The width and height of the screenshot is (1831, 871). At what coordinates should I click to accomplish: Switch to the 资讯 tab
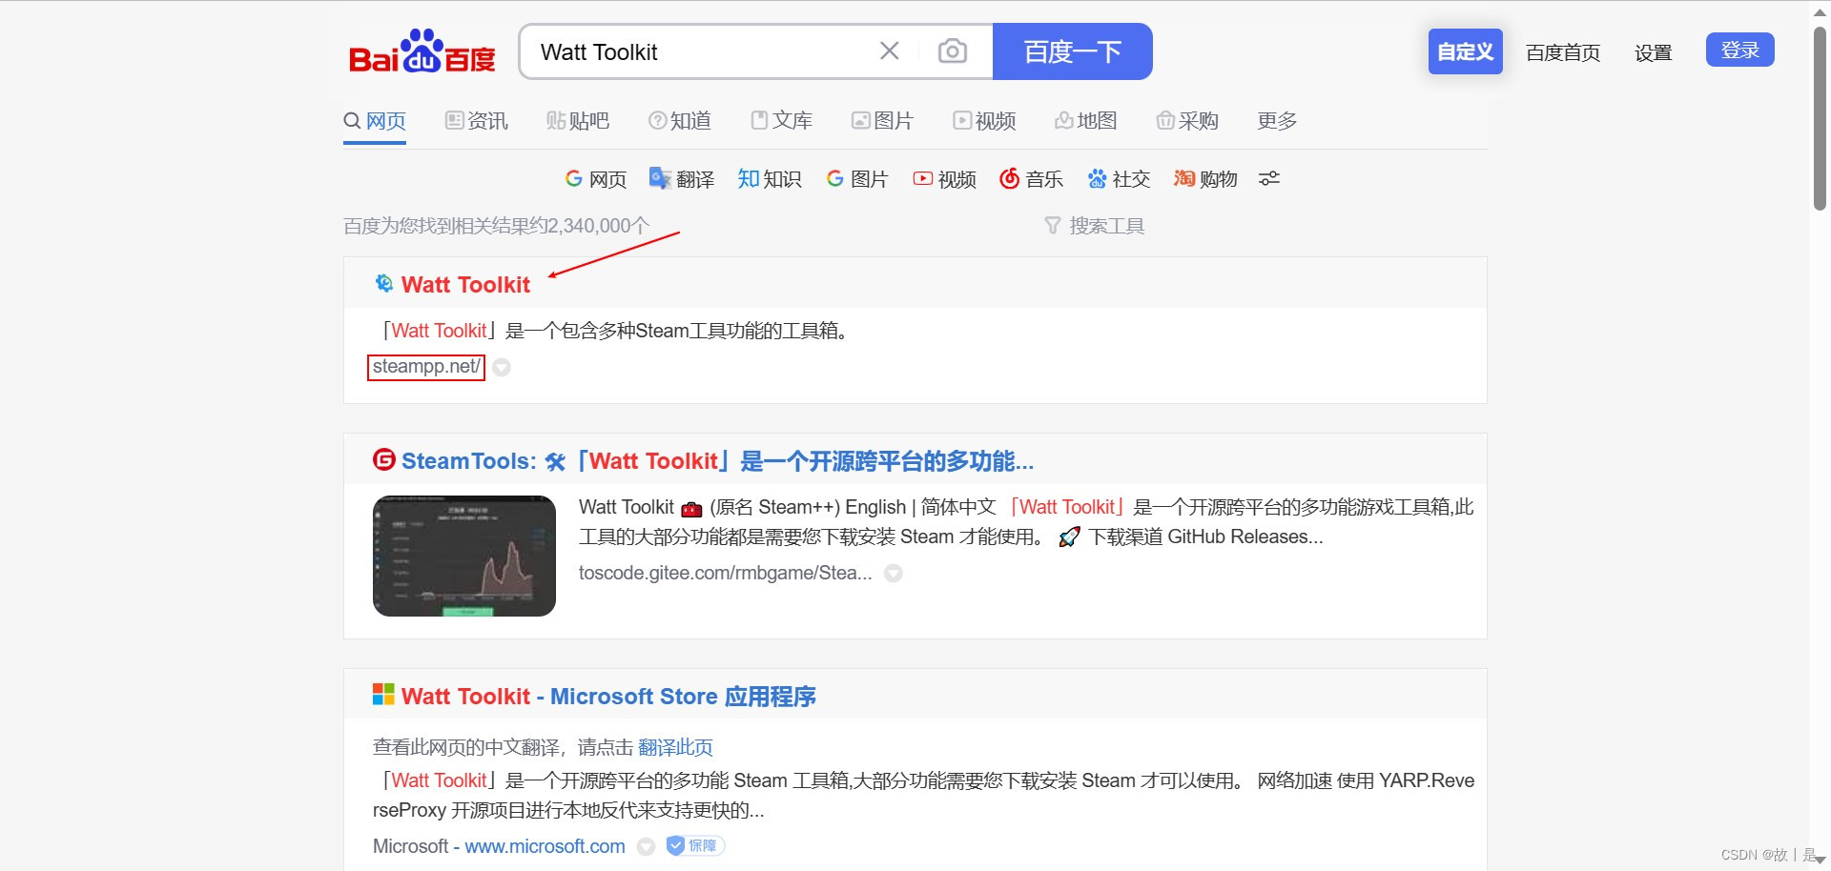point(477,121)
